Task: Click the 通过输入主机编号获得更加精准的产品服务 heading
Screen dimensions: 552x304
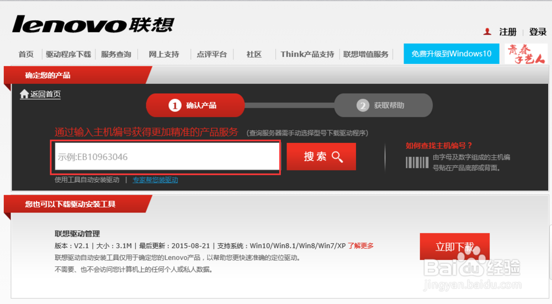Action: click(x=146, y=132)
